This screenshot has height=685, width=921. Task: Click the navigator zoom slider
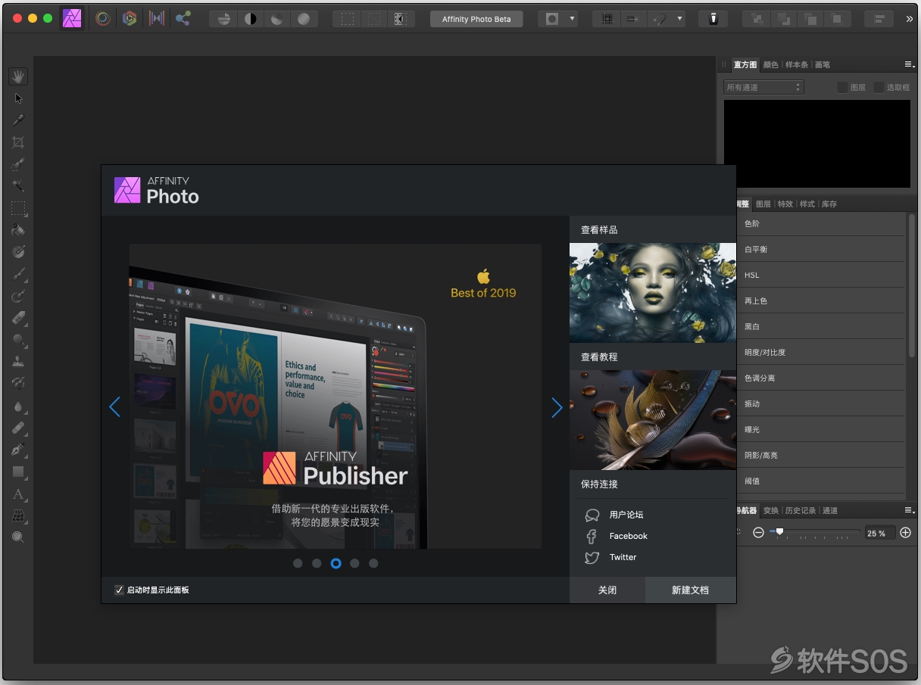[x=814, y=533]
